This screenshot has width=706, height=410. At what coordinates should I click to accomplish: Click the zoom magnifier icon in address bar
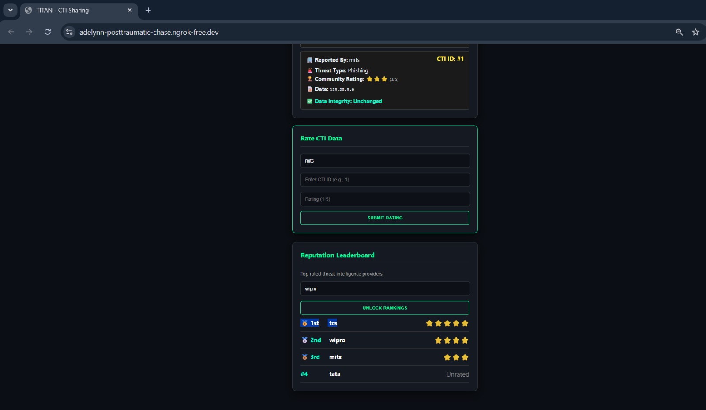tap(679, 32)
